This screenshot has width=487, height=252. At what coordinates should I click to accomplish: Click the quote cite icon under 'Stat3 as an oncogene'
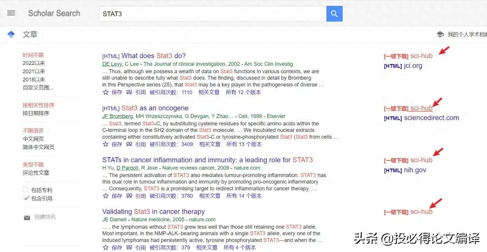click(x=129, y=144)
